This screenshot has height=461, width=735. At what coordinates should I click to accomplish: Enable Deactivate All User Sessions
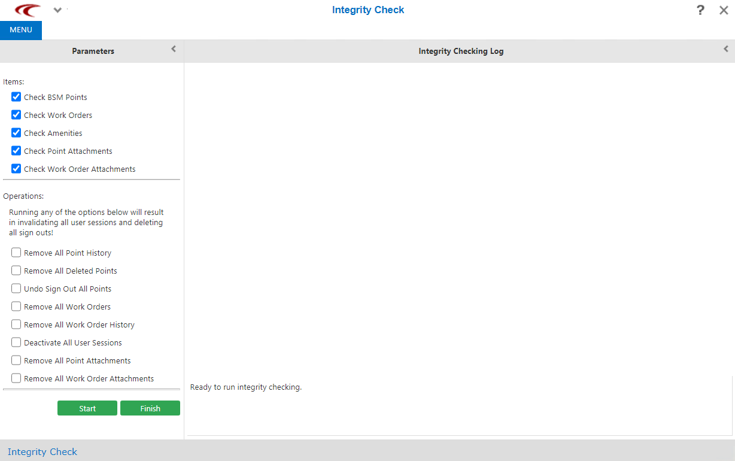click(x=16, y=342)
